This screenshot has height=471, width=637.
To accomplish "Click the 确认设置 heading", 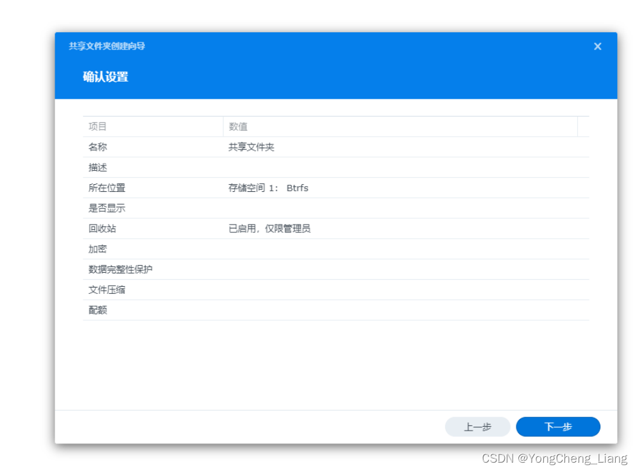I will click(x=106, y=76).
